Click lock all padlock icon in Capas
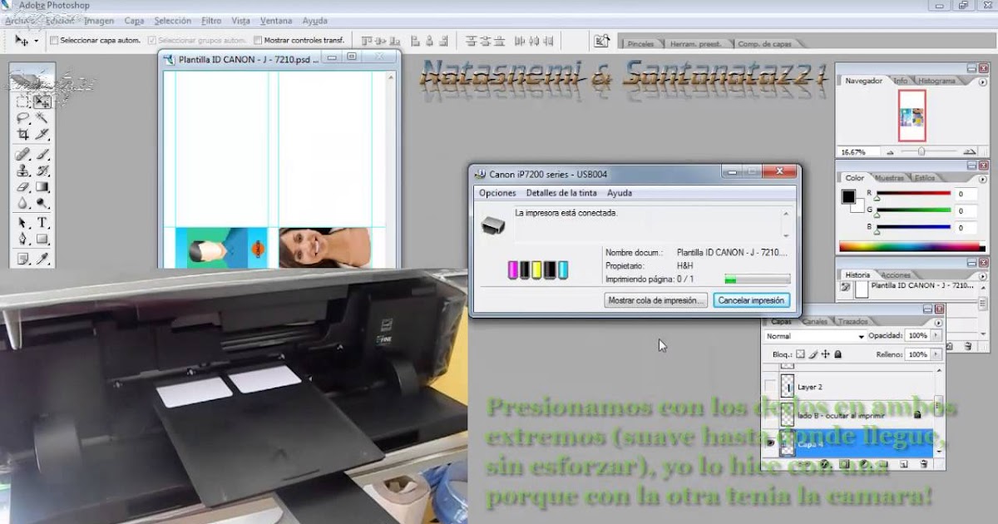Image resolution: width=998 pixels, height=524 pixels. 837,354
